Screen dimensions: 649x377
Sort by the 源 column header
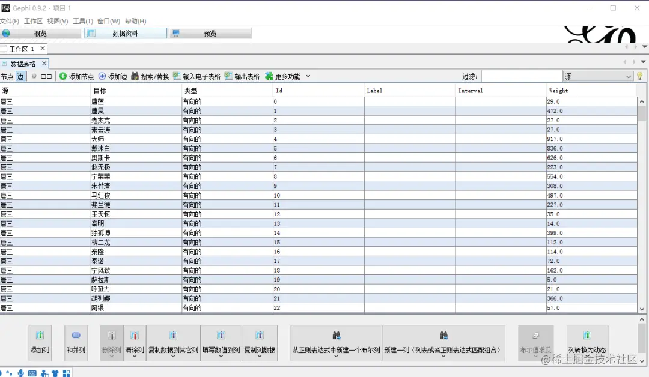pos(45,91)
